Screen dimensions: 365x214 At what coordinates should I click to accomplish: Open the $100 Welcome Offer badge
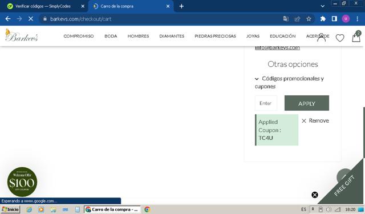coord(22,182)
